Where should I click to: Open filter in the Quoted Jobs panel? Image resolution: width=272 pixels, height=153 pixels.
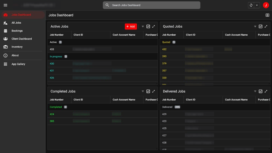click(255, 27)
